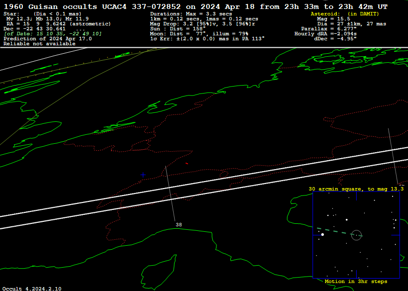Click the blue cross site marker on map
This screenshot has width=408, height=291.
click(x=143, y=175)
